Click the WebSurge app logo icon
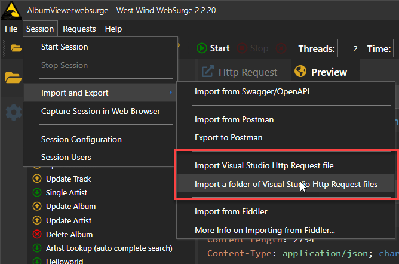Image resolution: width=399 pixels, height=264 pixels. pyautogui.click(x=11, y=10)
